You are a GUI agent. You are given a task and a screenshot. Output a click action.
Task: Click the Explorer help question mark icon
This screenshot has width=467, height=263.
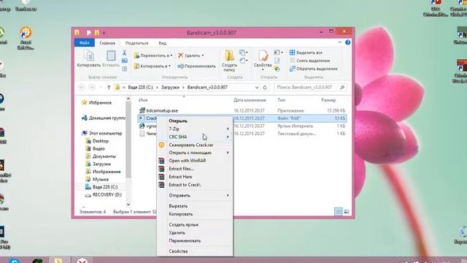[347, 42]
